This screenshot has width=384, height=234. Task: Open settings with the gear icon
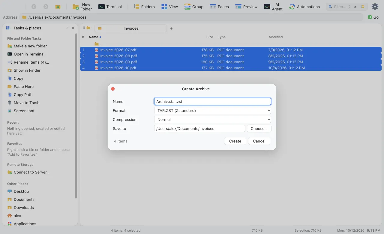[x=375, y=7]
